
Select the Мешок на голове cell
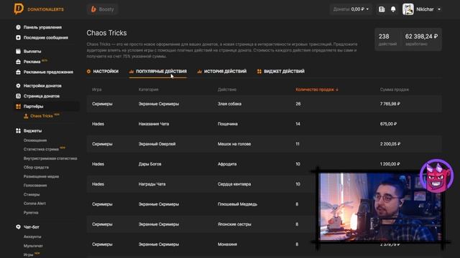point(234,144)
